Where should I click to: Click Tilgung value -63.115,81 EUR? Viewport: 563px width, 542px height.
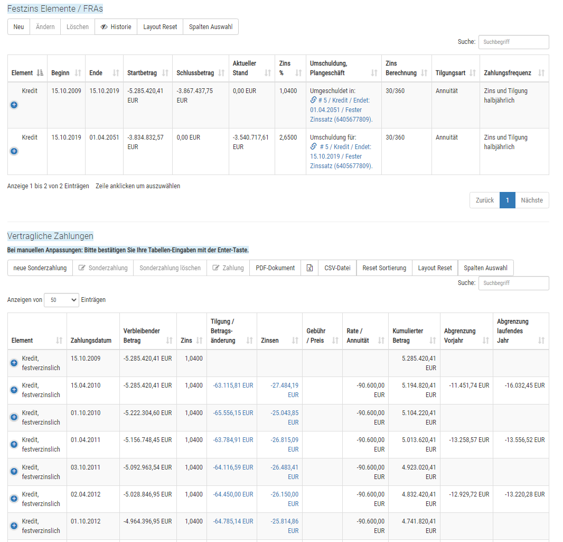233,385
